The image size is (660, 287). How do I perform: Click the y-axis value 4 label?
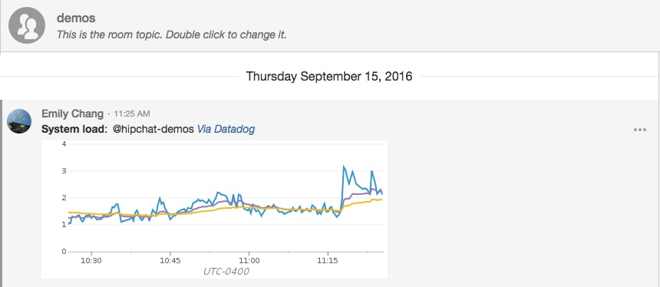(64, 144)
